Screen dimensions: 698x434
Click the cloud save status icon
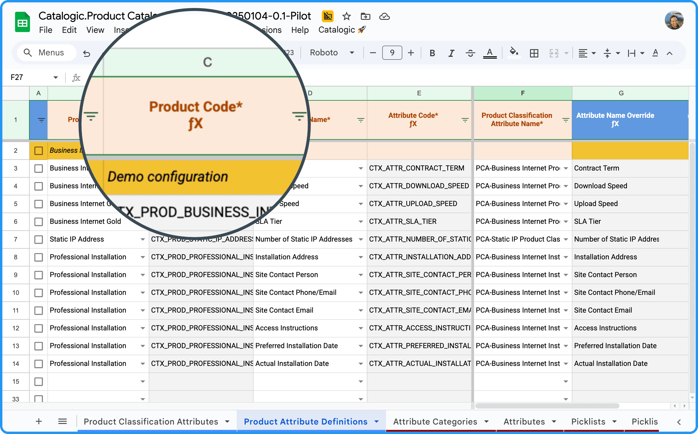tap(384, 16)
